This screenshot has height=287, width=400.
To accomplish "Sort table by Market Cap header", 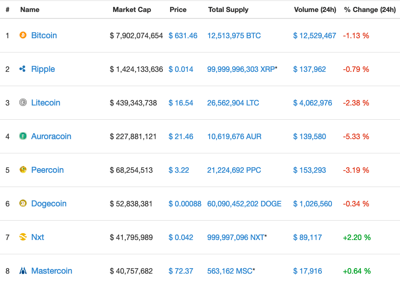I will pos(131,10).
